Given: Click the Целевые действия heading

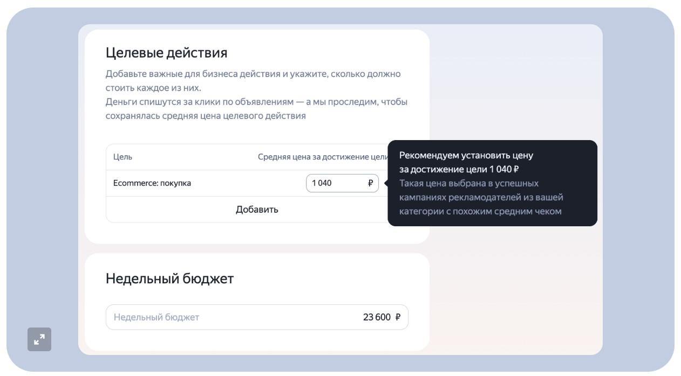Looking at the screenshot, I should (166, 53).
